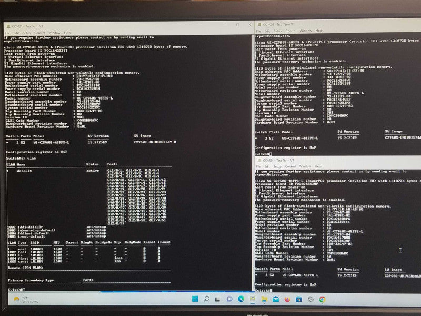The height and width of the screenshot is (316, 421).
Task: Open Edit menu in COM20 window
Action: click(267, 31)
